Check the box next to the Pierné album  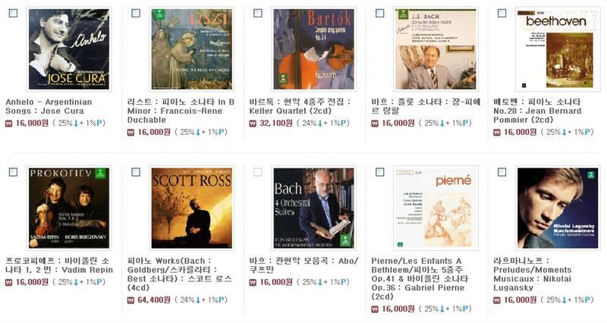(380, 172)
